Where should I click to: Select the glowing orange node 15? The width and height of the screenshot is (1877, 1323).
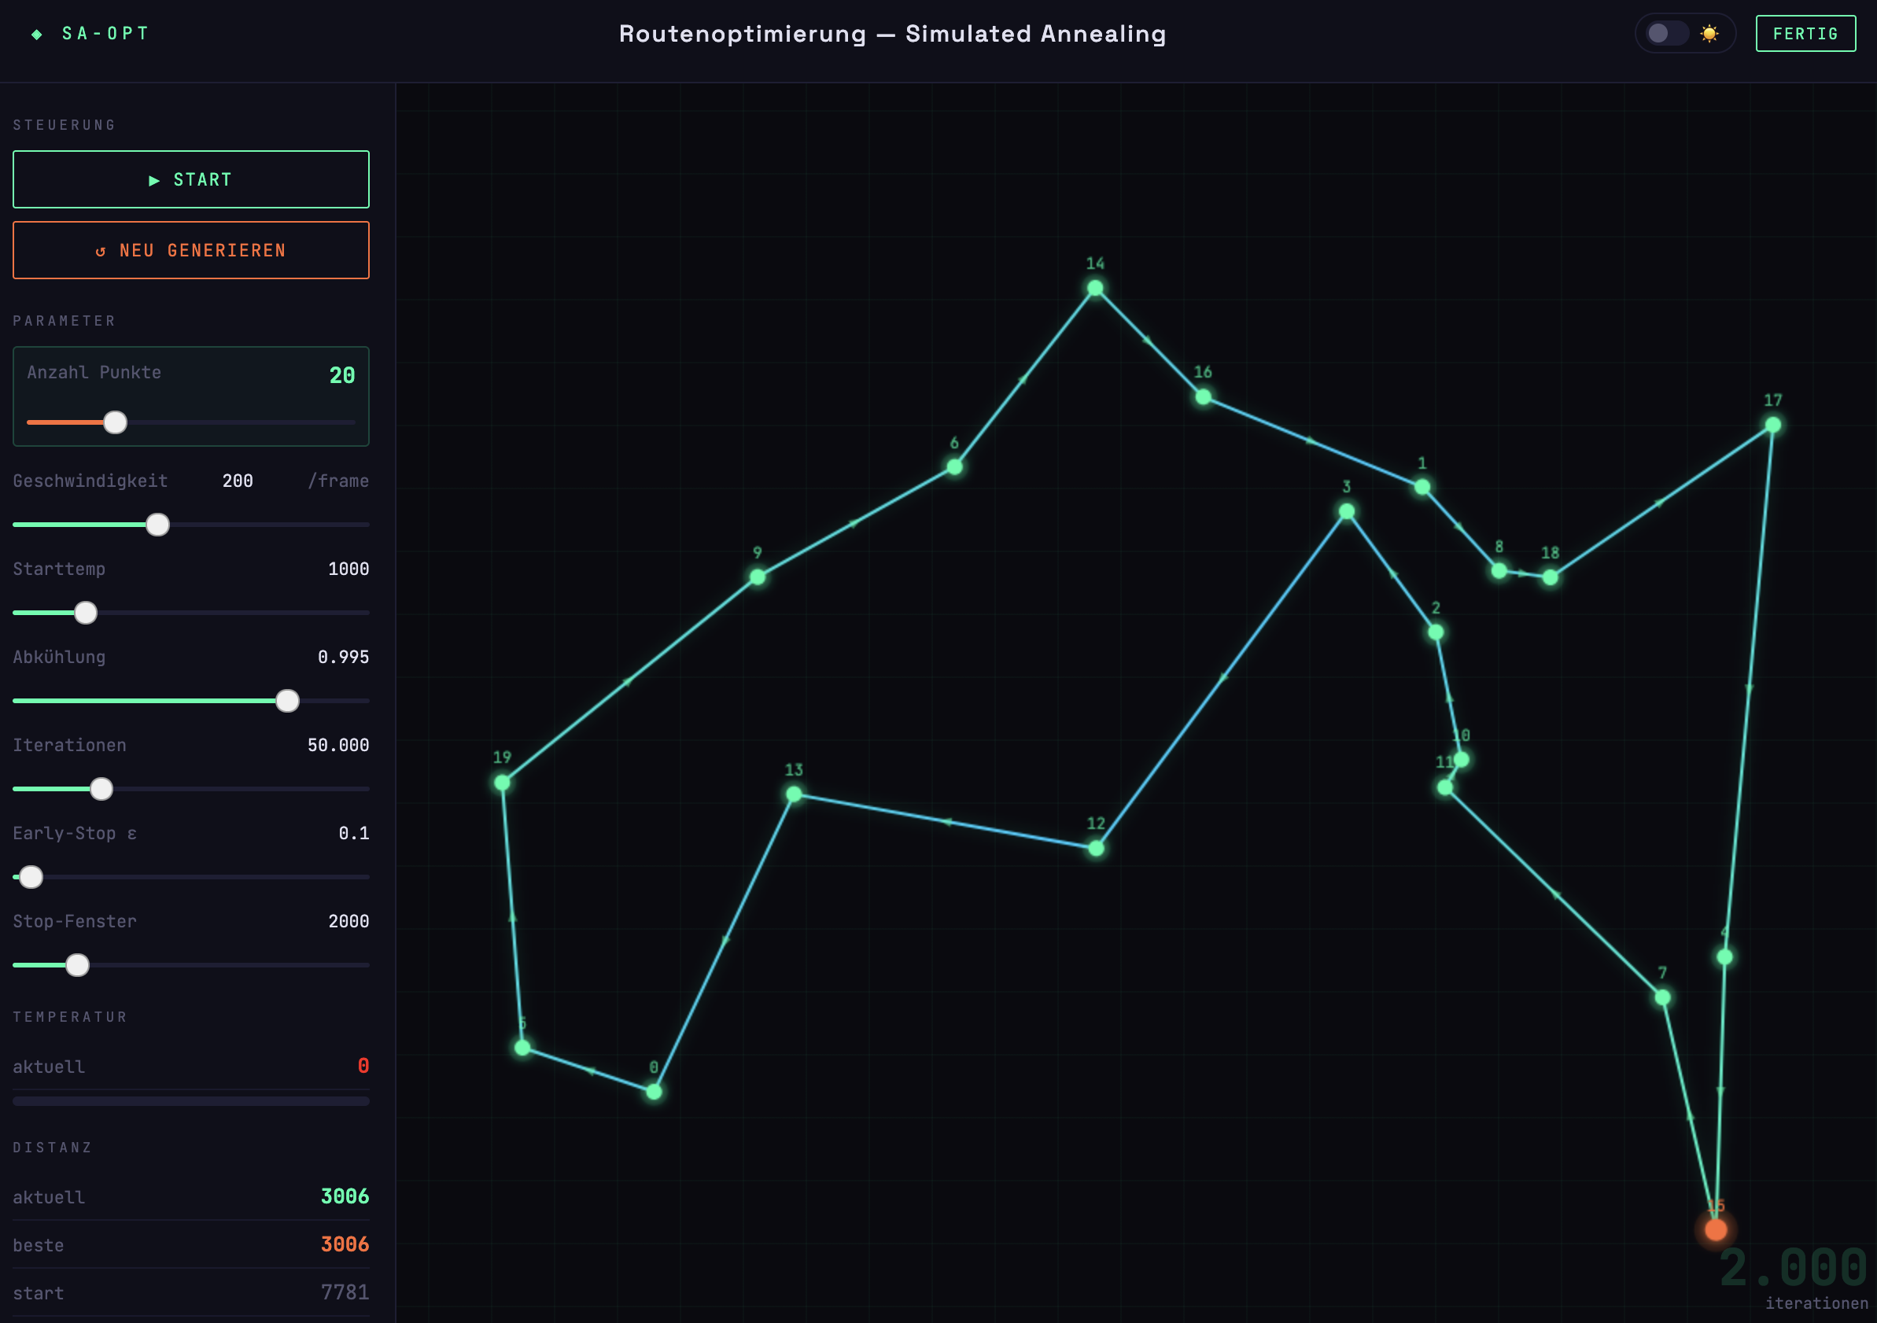(x=1715, y=1230)
